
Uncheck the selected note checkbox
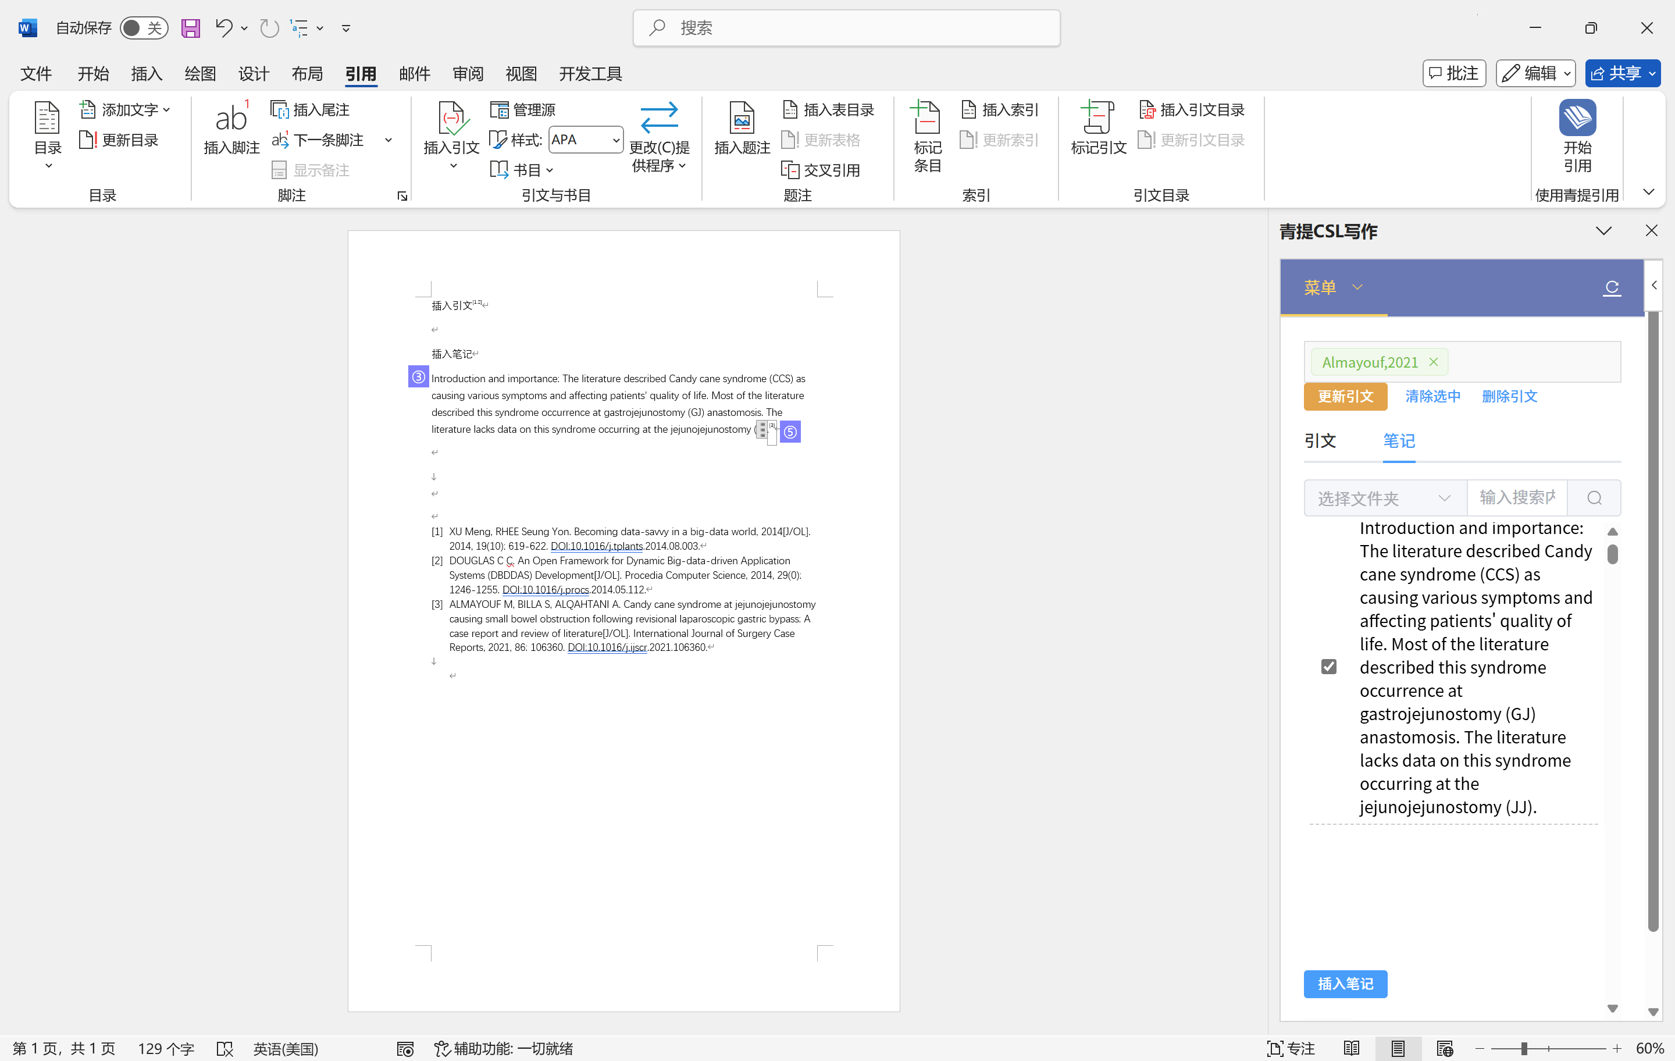coord(1328,667)
